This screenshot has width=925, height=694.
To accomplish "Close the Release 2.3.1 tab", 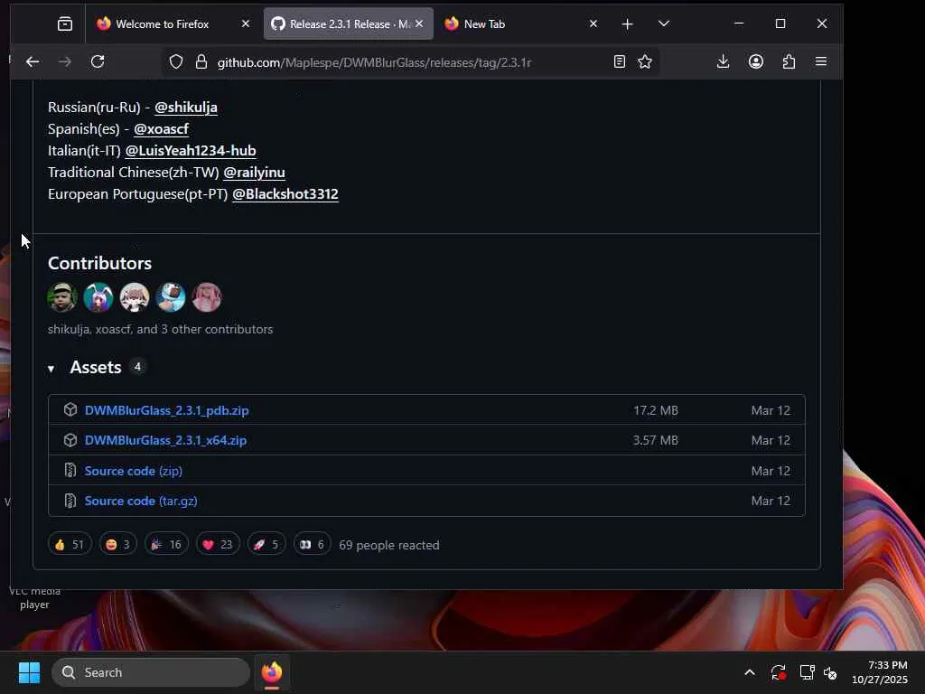I will [x=419, y=24].
